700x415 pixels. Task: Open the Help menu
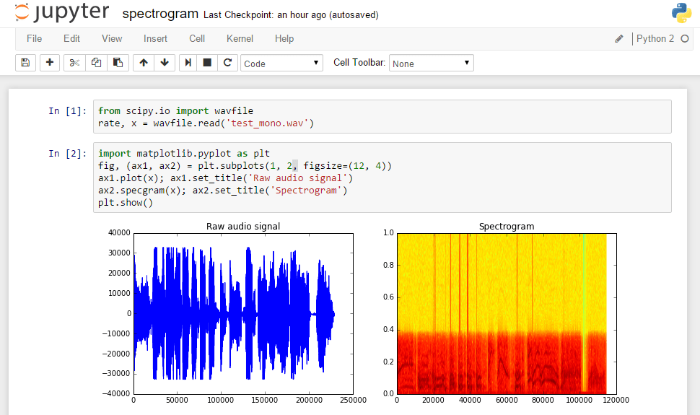(x=284, y=38)
